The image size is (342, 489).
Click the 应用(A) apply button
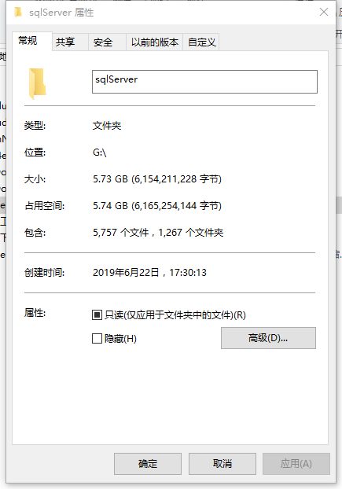click(x=296, y=464)
